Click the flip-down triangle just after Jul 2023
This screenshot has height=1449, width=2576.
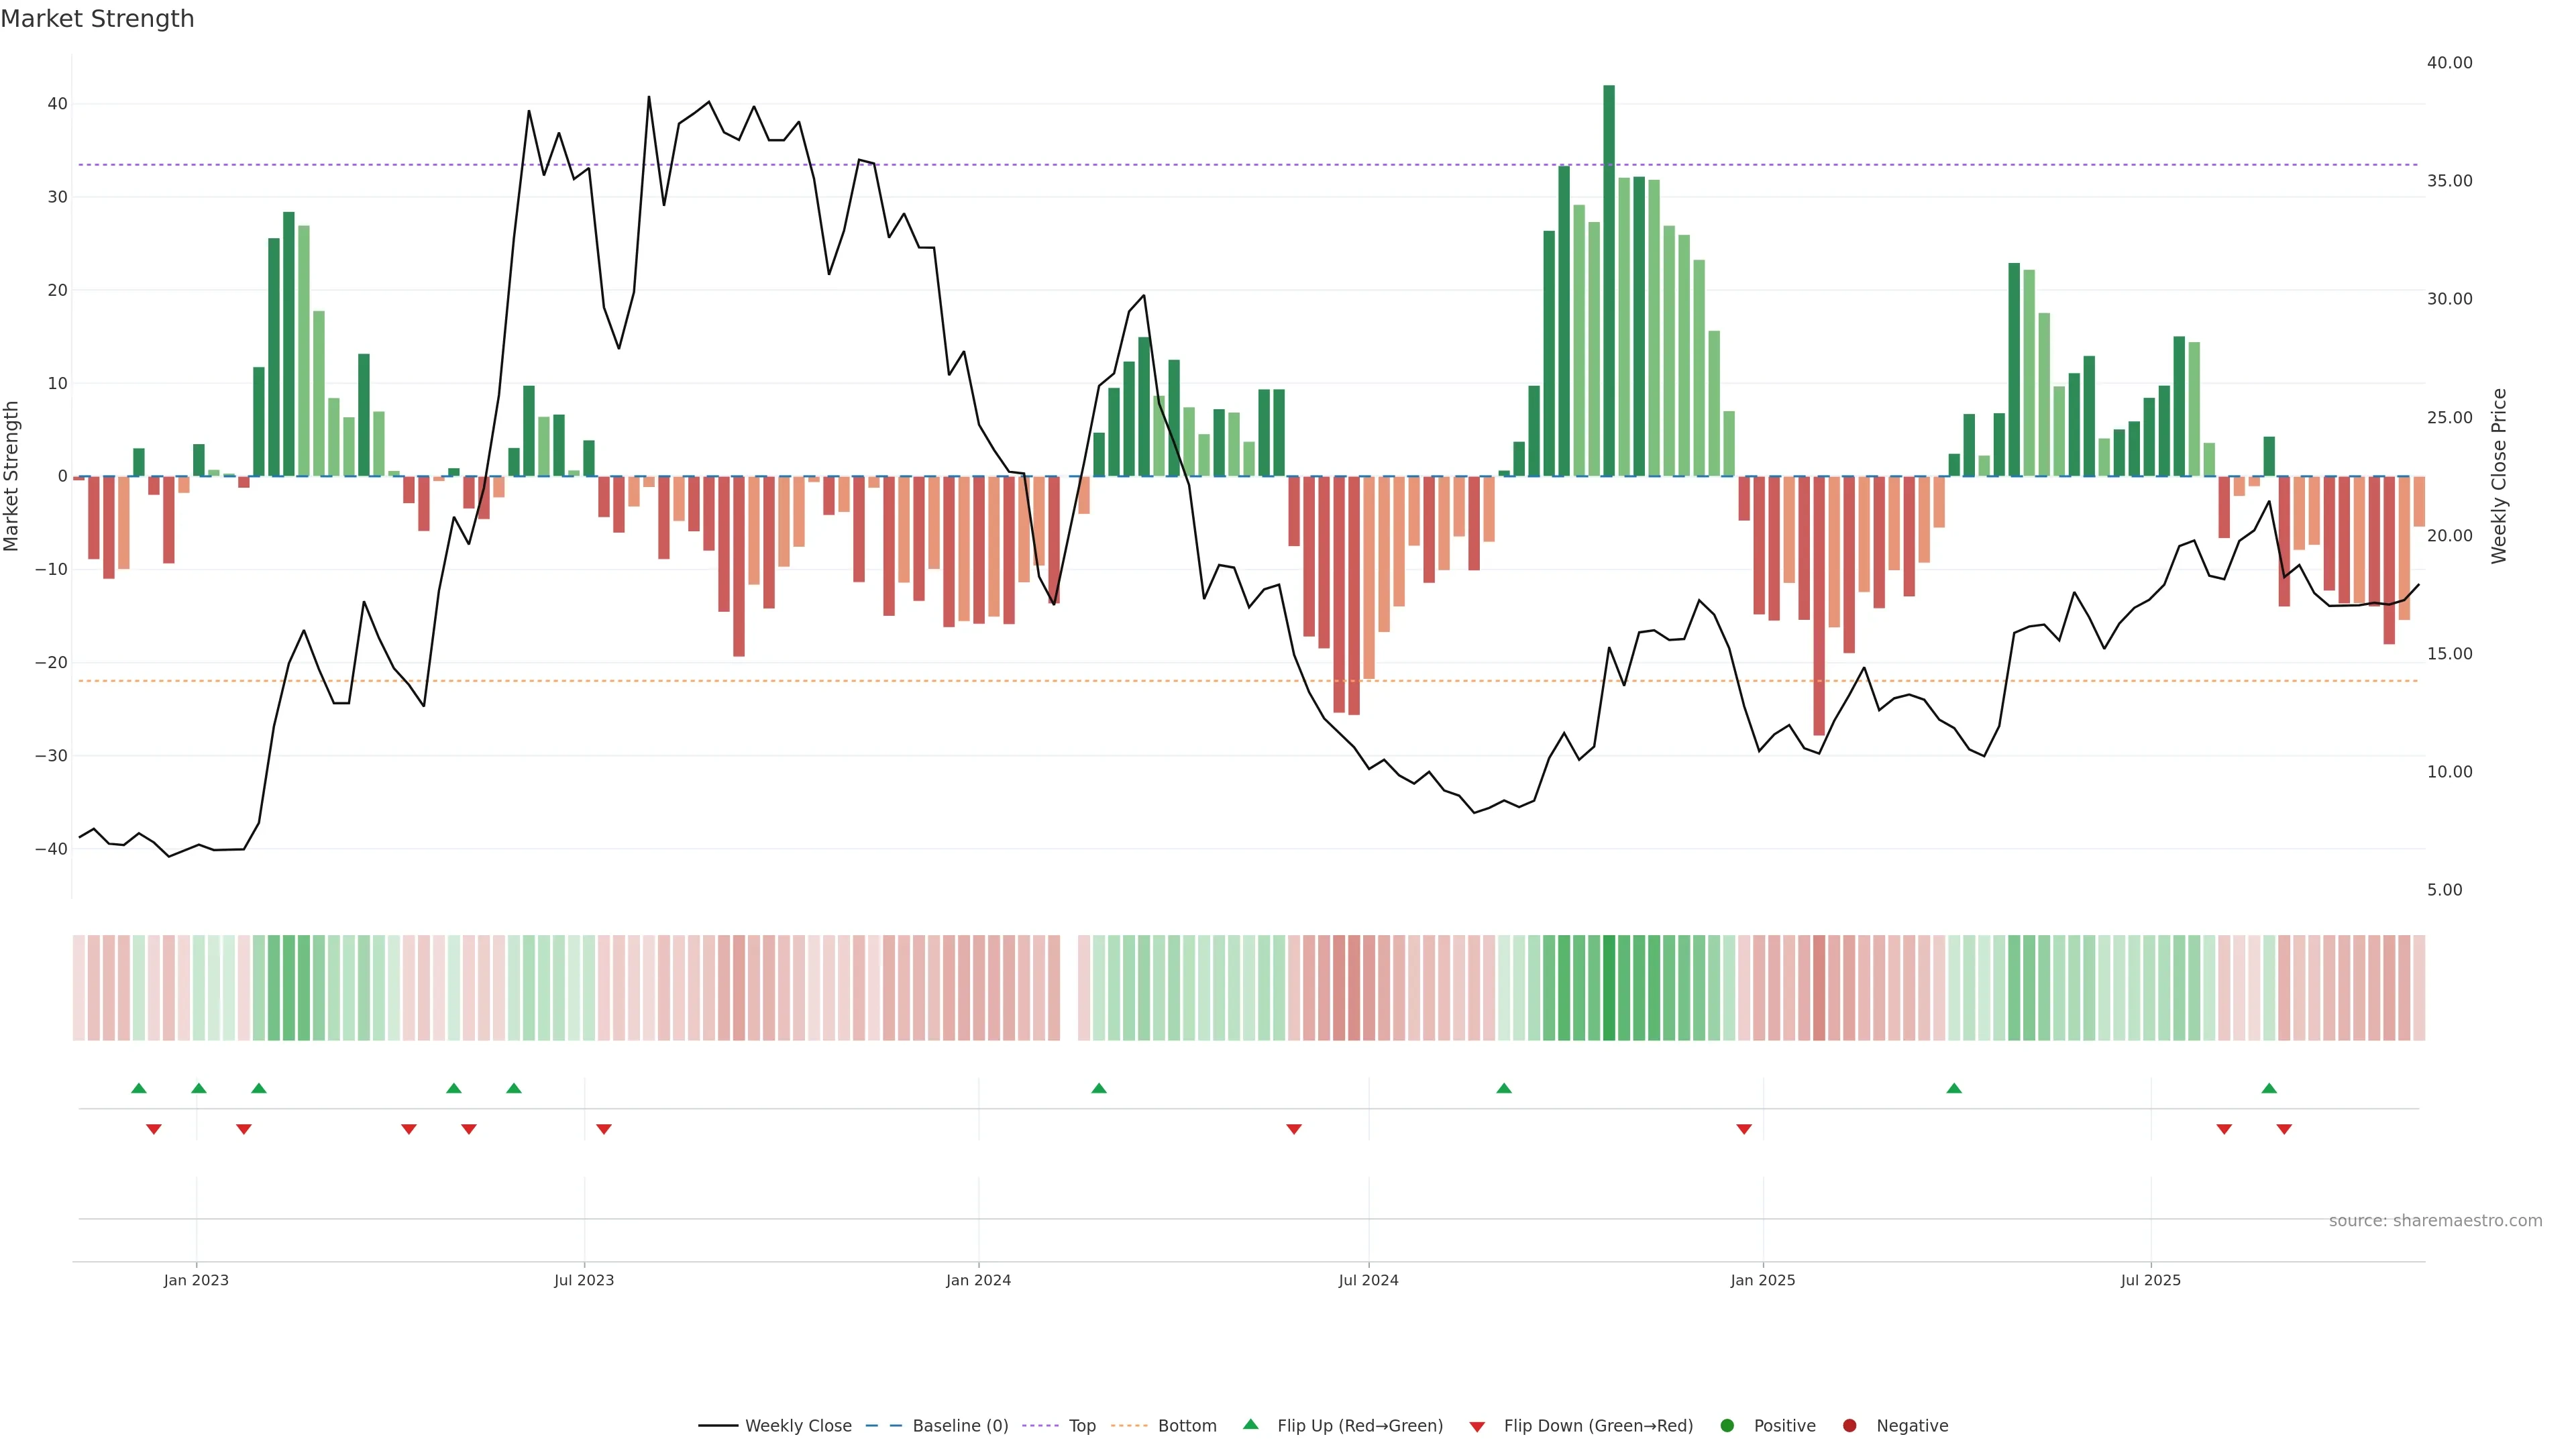[x=604, y=1129]
